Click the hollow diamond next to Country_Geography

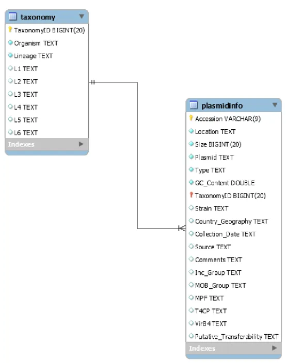pyautogui.click(x=191, y=220)
